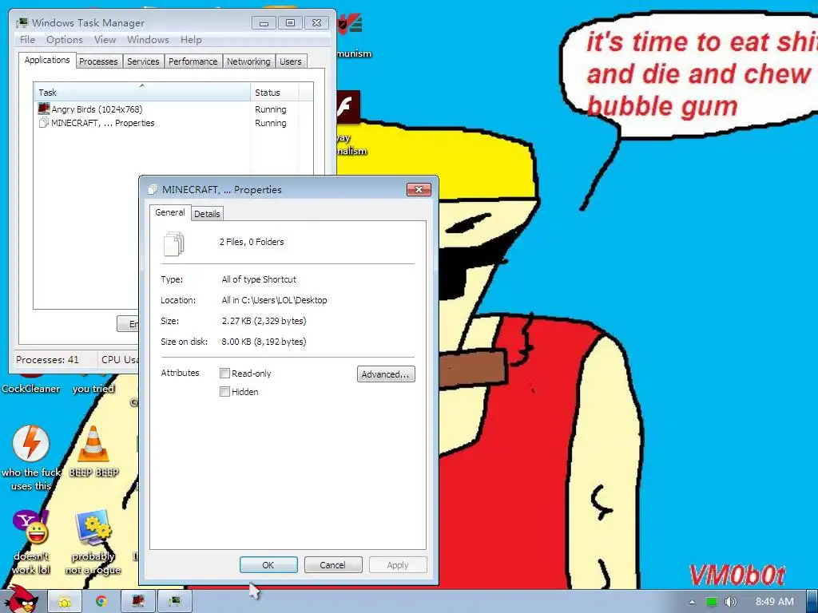This screenshot has height=613, width=818.
Task: Open the Angry Birds start button
Action: (x=20, y=599)
